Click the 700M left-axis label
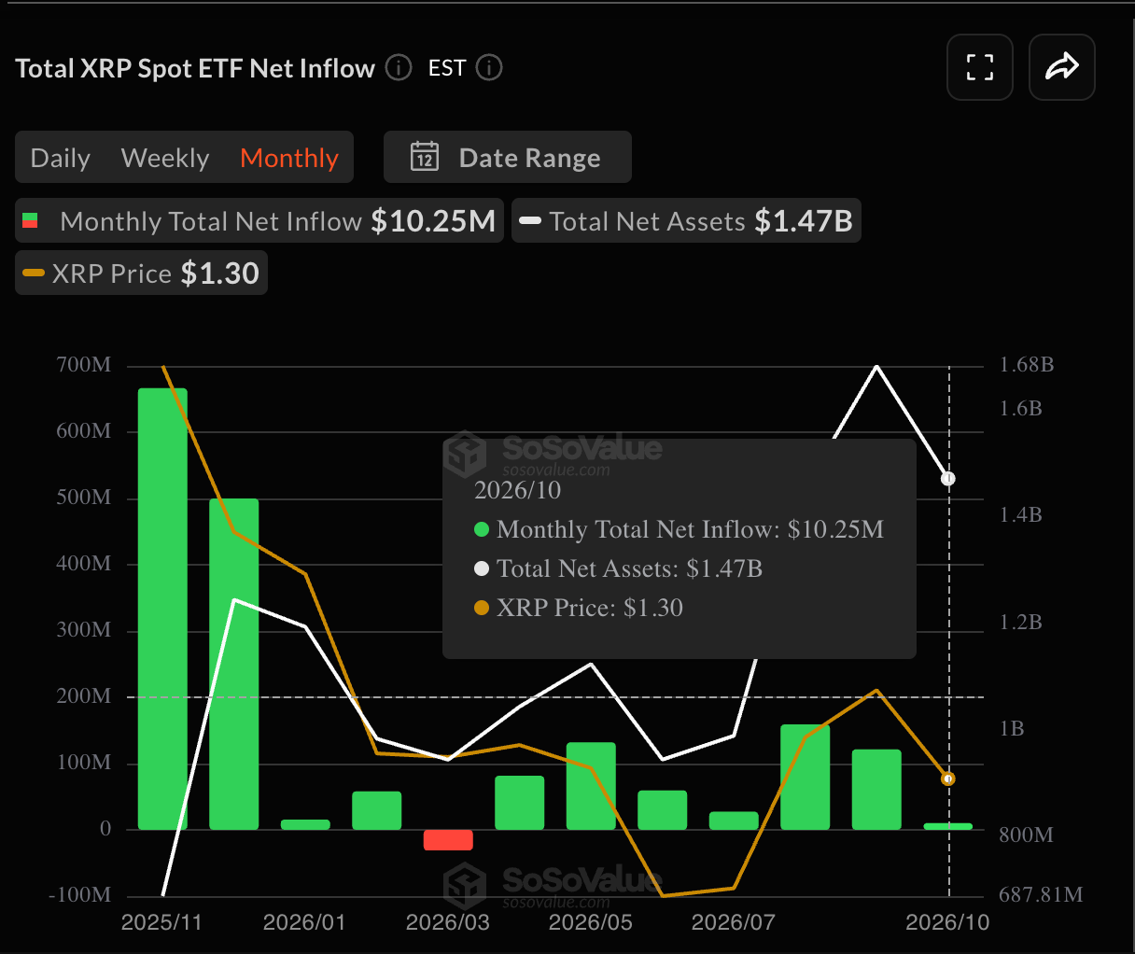This screenshot has height=954, width=1135. (x=84, y=365)
